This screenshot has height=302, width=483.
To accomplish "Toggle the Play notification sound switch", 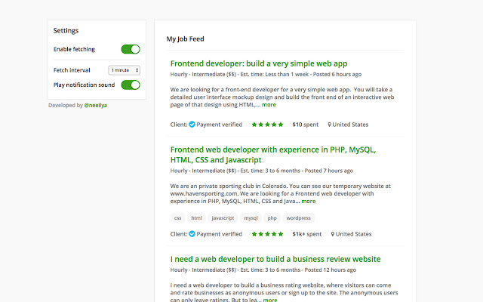I will 131,85.
